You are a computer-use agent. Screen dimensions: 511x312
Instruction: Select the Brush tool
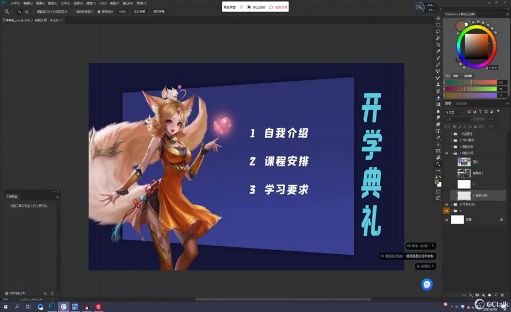tap(438, 58)
